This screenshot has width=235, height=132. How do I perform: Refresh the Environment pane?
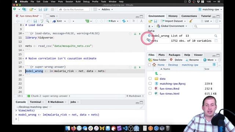217,21
